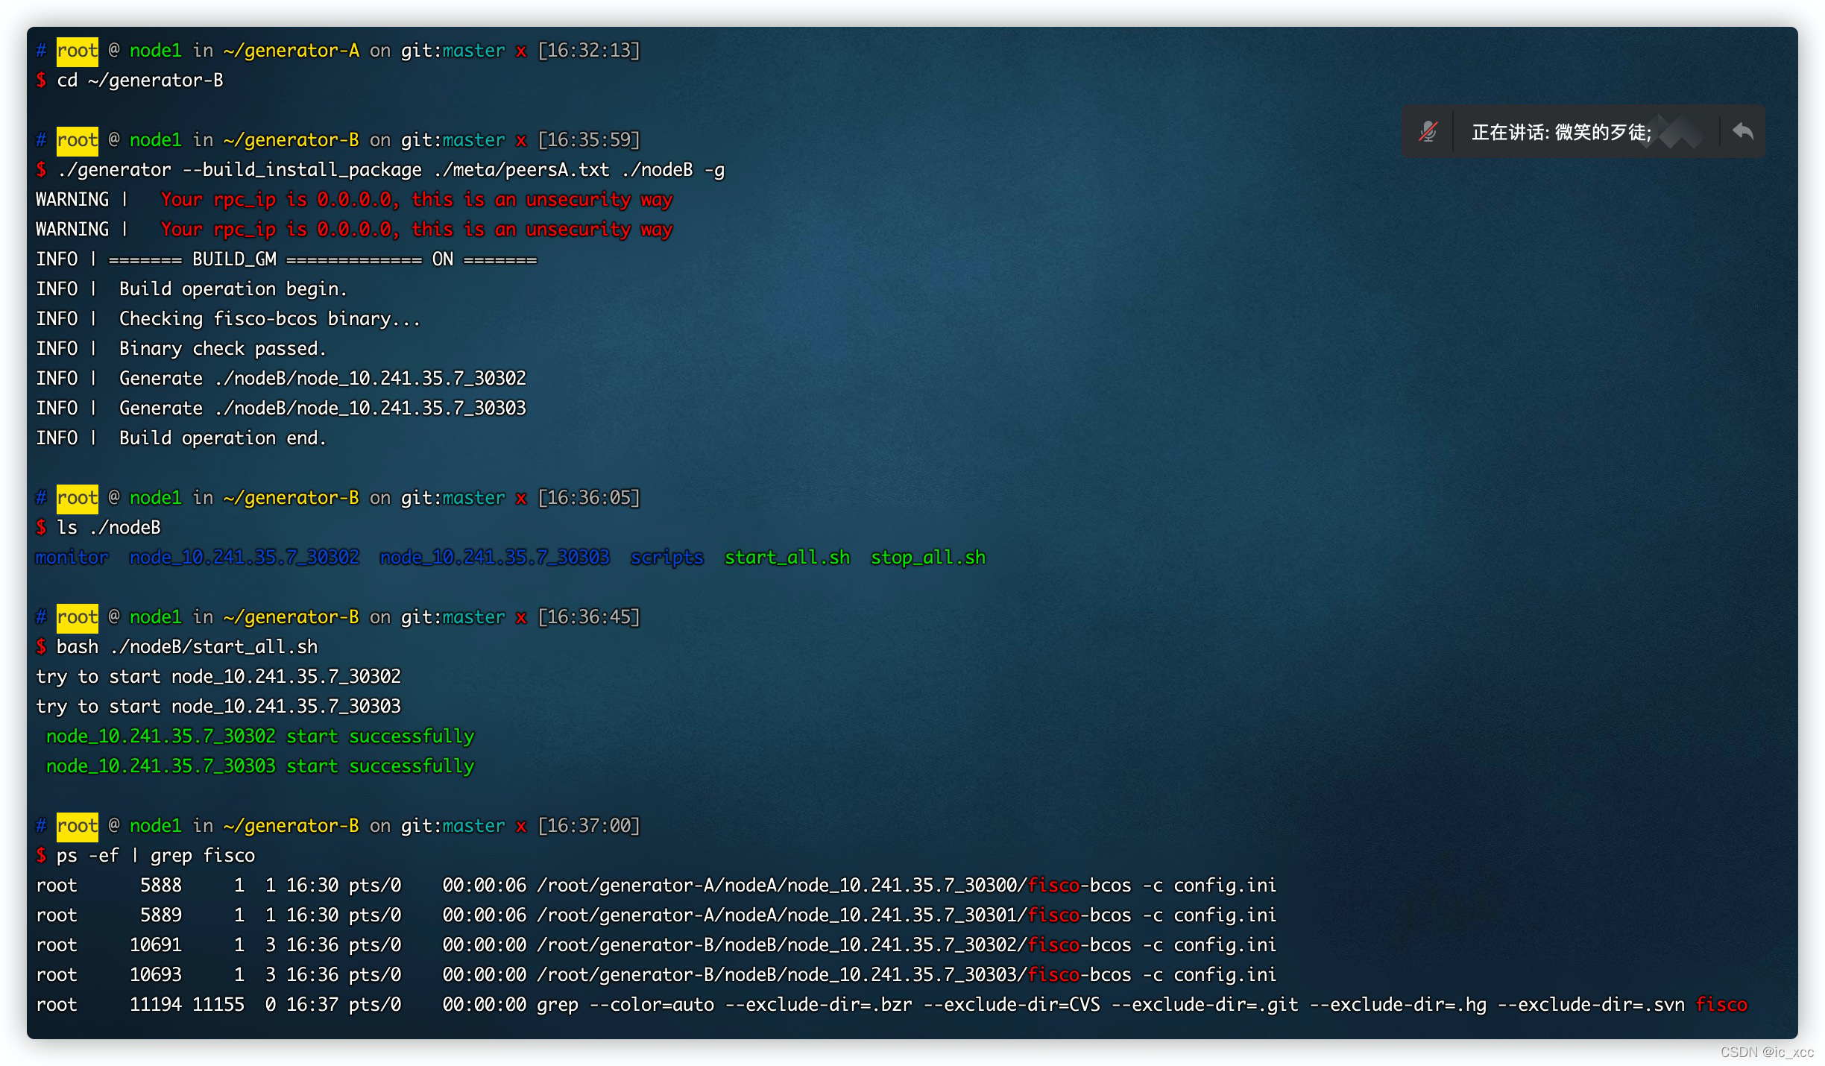Viewport: 1825px width, 1066px height.
Task: Click the command 'cd ~/generator-B'
Action: tap(140, 81)
